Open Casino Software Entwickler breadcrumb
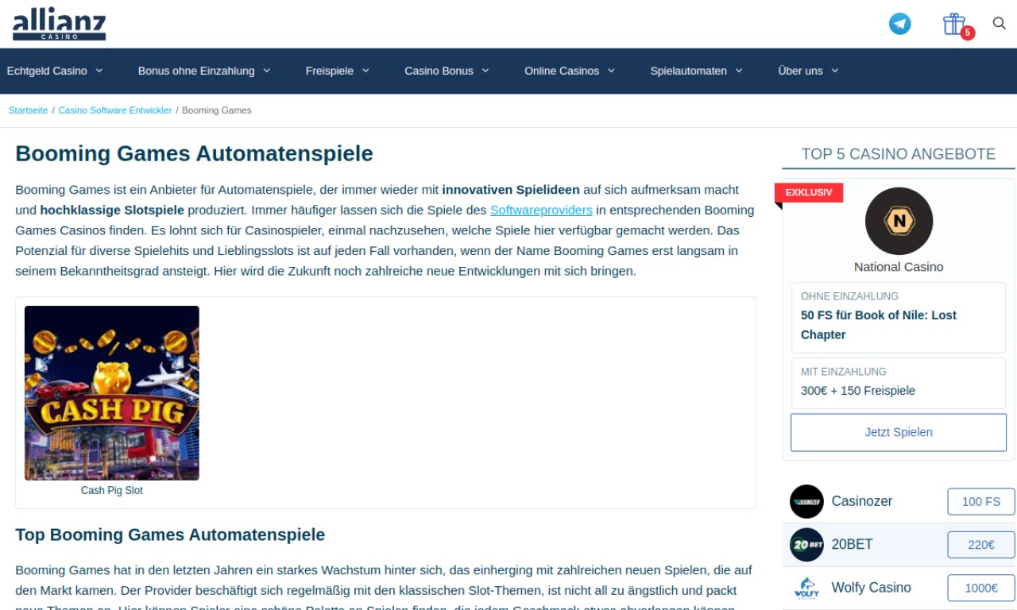This screenshot has height=610, width=1017. [115, 110]
